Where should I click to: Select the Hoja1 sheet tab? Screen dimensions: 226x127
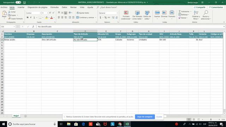[x=16, y=116]
